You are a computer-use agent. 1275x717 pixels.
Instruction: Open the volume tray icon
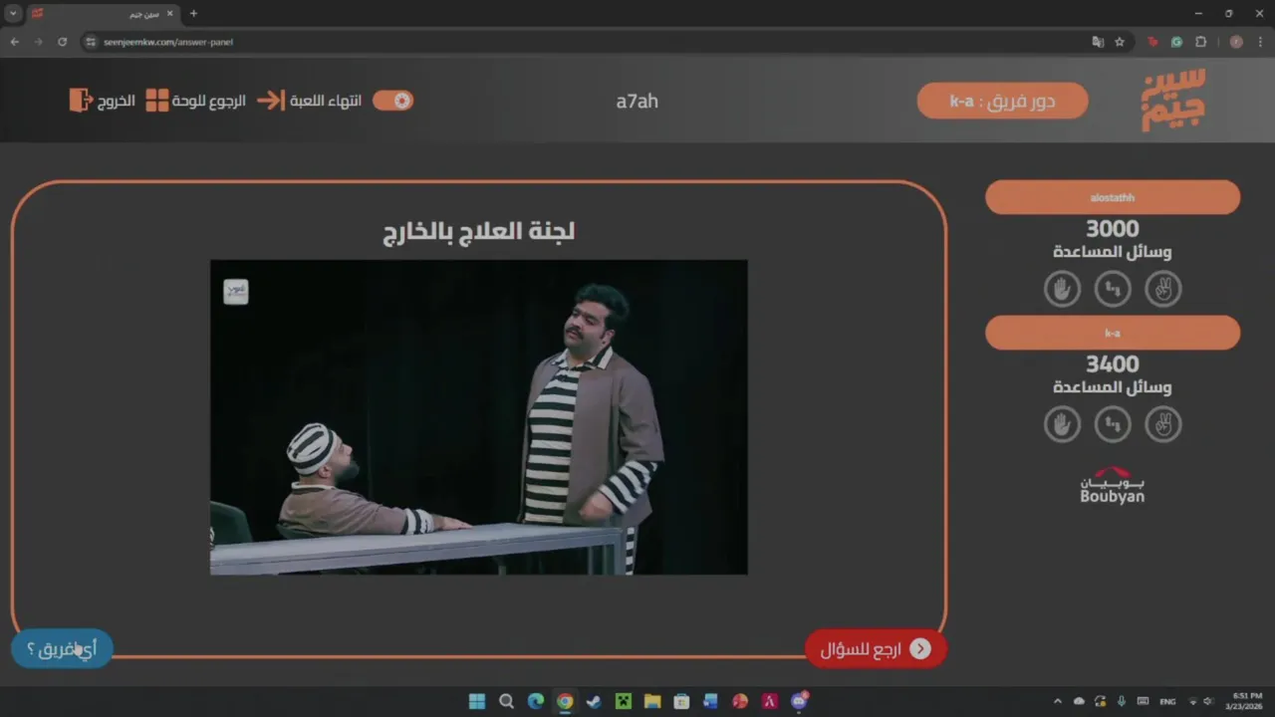1208,701
